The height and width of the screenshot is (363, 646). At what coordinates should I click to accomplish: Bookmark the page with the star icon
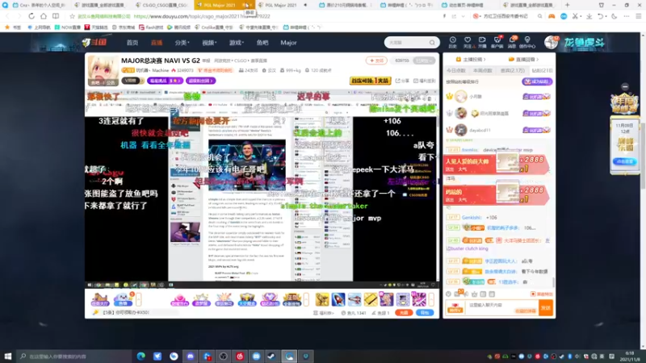72,16
